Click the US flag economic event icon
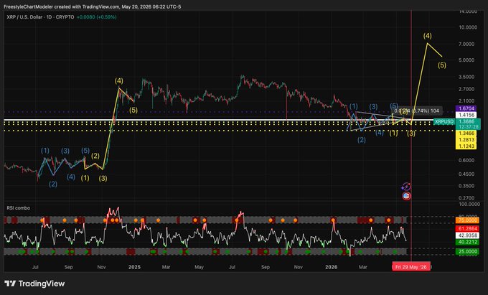This screenshot has width=488, height=295. click(x=406, y=196)
